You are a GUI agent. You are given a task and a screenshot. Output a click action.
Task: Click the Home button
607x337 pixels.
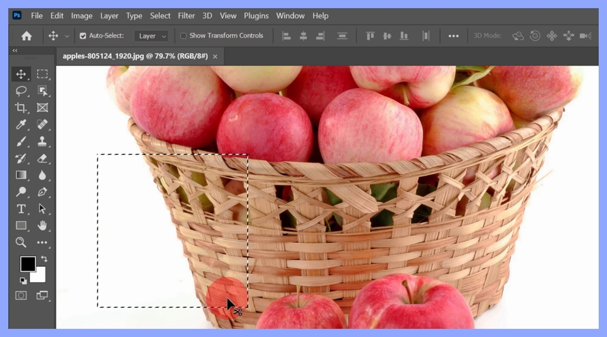click(x=27, y=36)
